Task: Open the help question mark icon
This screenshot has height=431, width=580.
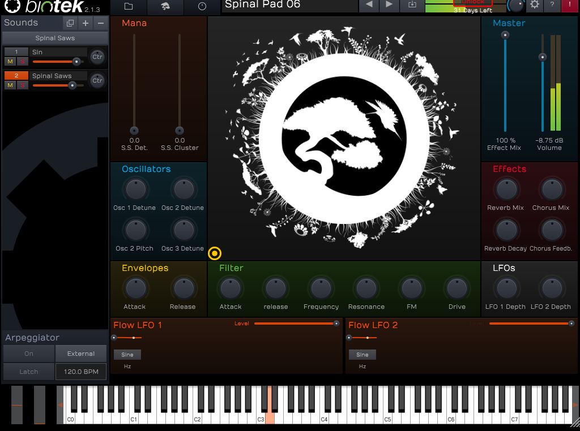Action: pos(552,5)
